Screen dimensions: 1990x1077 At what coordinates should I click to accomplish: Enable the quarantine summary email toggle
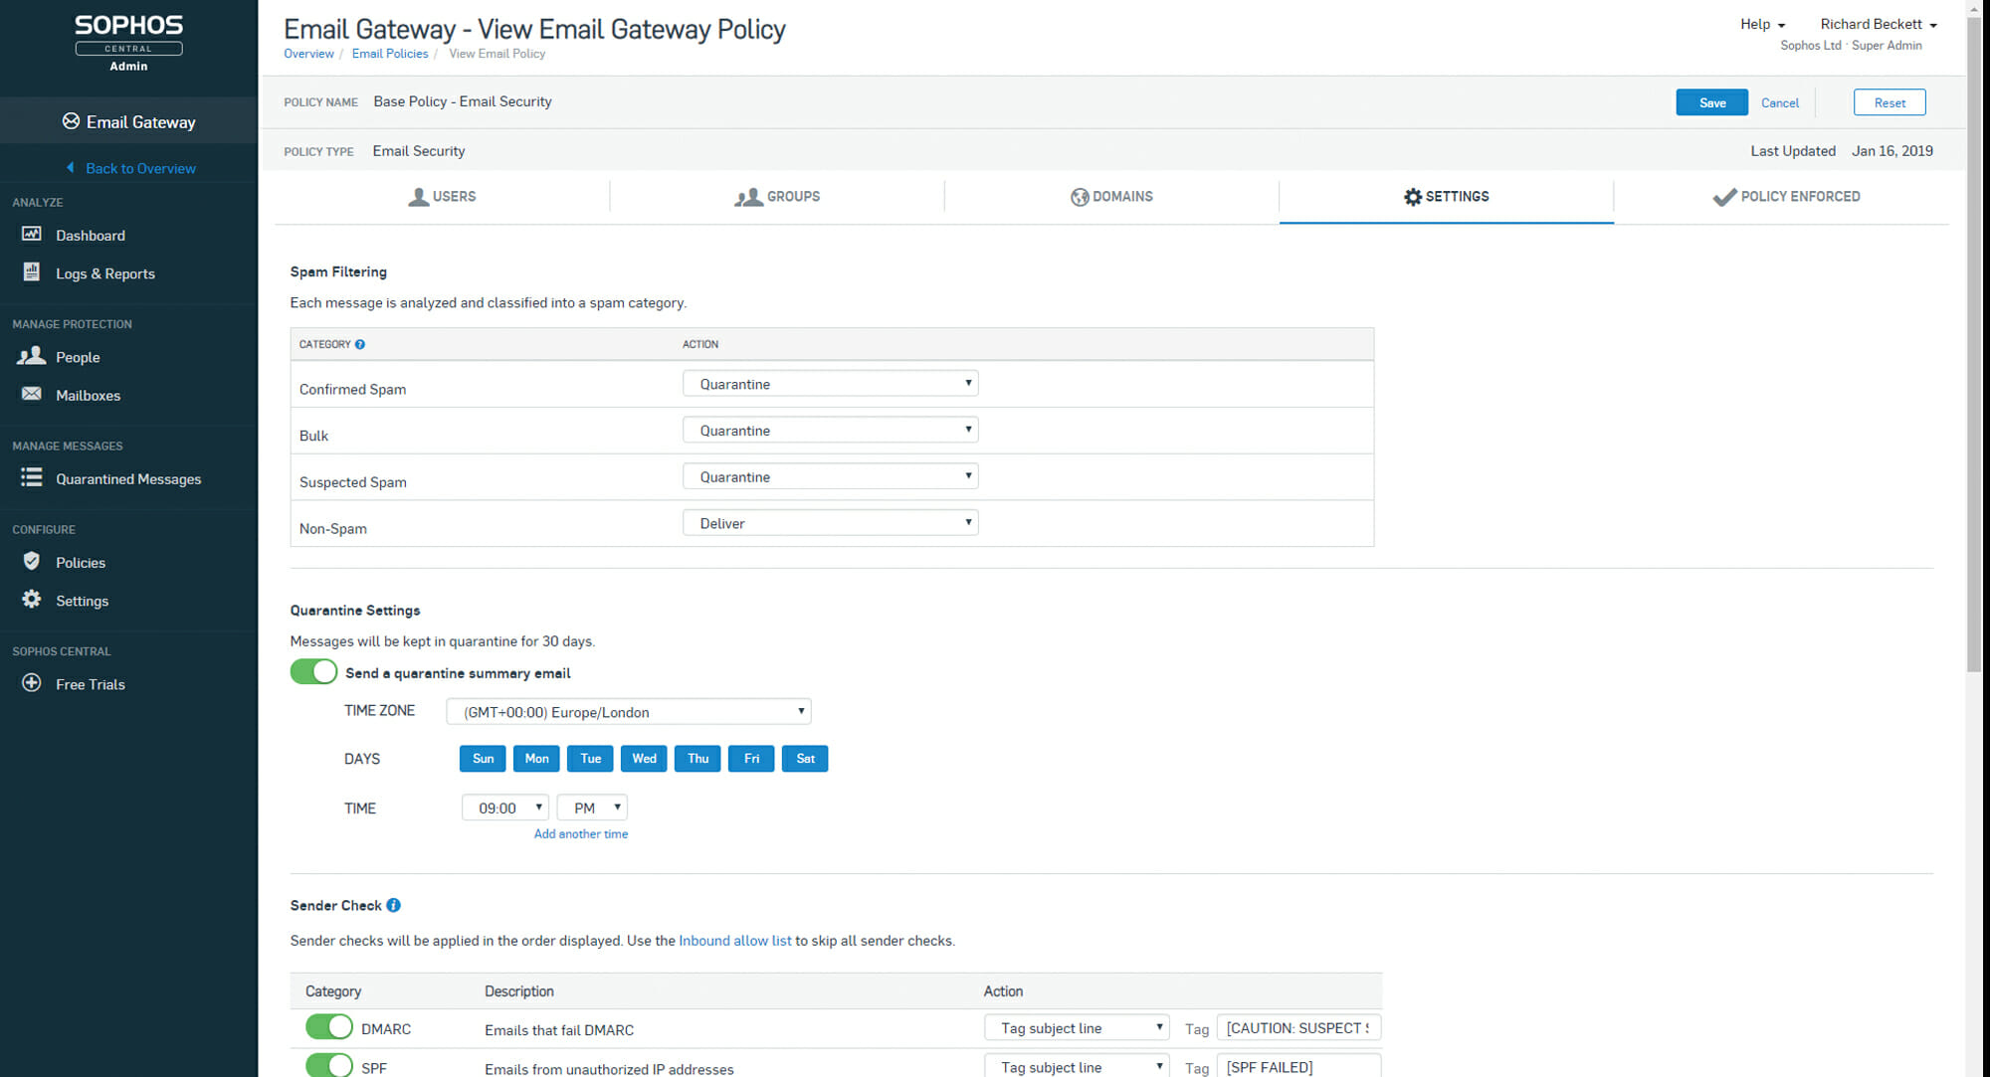click(x=313, y=671)
